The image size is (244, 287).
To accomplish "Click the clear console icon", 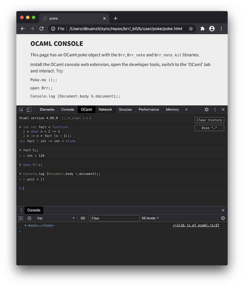I will (x=29, y=218).
